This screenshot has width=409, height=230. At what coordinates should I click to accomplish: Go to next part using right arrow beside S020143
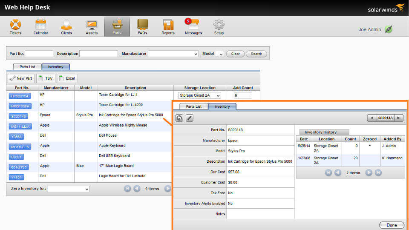(x=399, y=118)
